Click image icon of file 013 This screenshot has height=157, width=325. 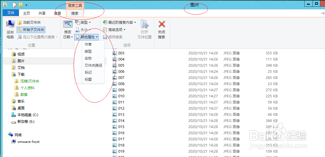(115, 115)
